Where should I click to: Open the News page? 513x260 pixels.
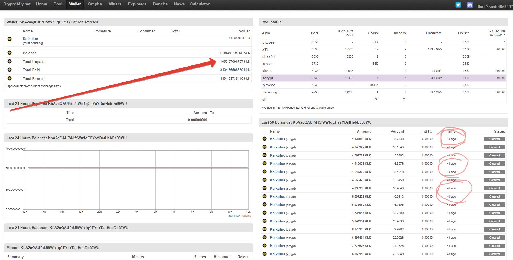179,4
